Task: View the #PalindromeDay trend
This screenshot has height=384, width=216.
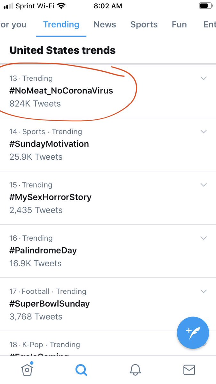Action: pos(43,251)
